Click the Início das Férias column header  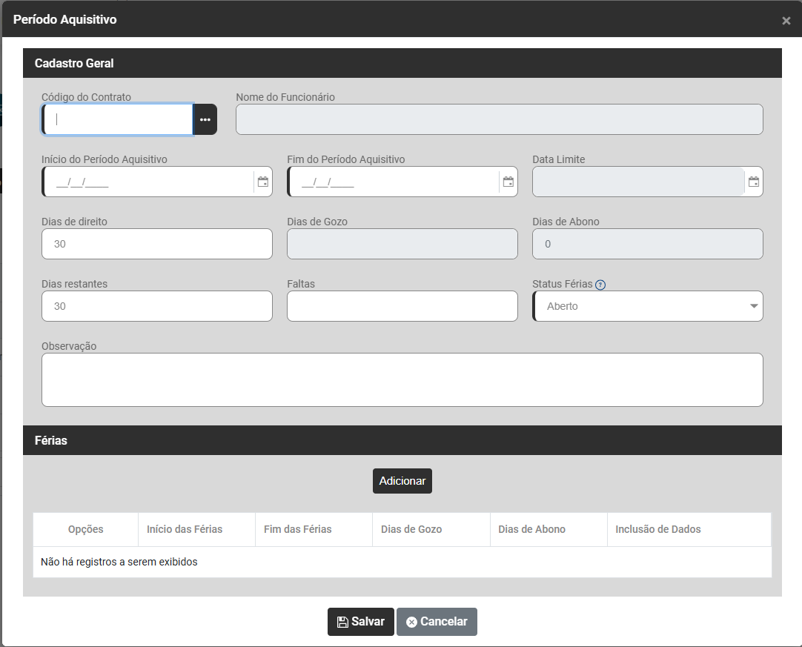[185, 529]
